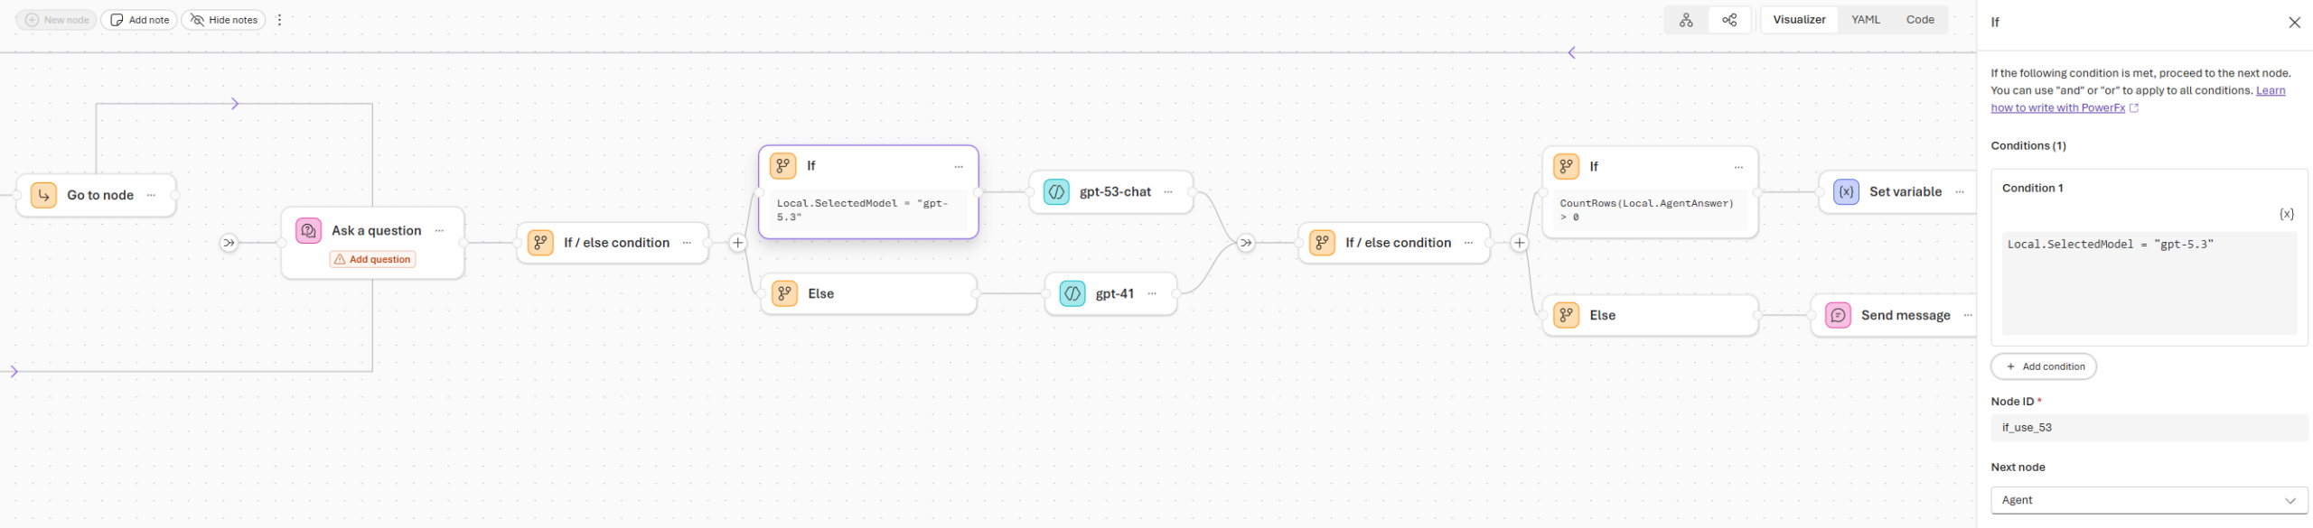2313x528 pixels.
Task: Click the plus button after first If / else condition
Action: click(x=738, y=243)
